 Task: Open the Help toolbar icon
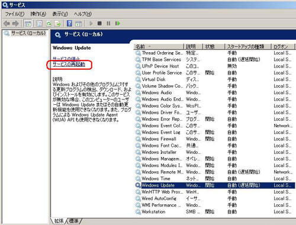69,23
